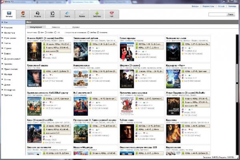Expand the Мультфильм category arrow

click(2, 38)
